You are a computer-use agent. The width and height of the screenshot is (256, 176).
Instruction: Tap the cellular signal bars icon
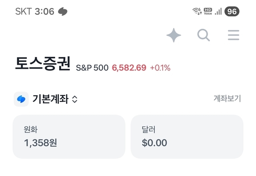coord(218,12)
